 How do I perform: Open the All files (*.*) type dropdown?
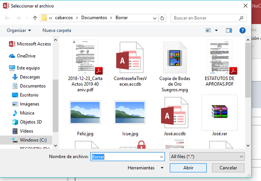[x=207, y=157]
